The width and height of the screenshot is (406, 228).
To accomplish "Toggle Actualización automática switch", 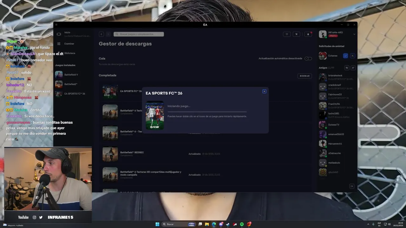I will [308, 59].
